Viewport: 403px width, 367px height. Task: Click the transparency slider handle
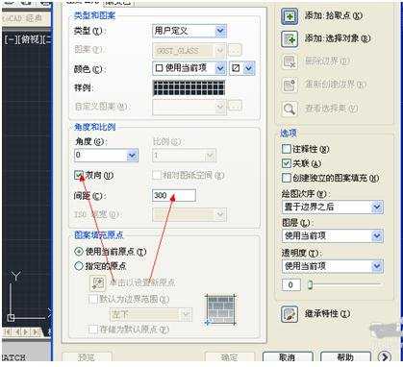pyautogui.click(x=310, y=284)
